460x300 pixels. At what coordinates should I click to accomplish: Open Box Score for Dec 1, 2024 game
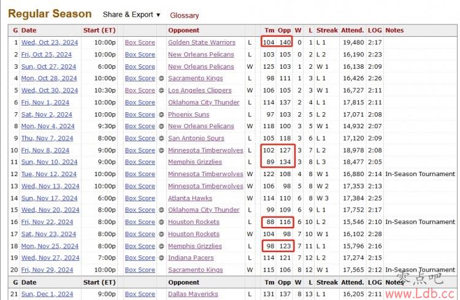(x=140, y=294)
